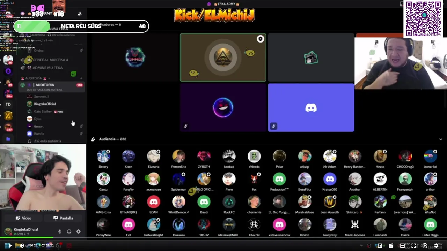Viewport: 447px width, 251px height.
Task: Open the gold shield server icon
Action: tap(8, 116)
